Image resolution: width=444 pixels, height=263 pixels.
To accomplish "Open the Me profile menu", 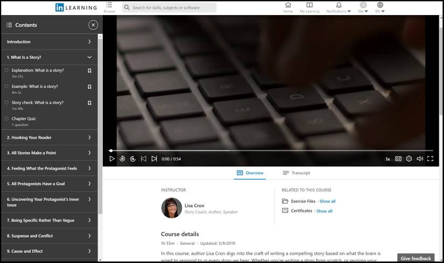I will (363, 8).
